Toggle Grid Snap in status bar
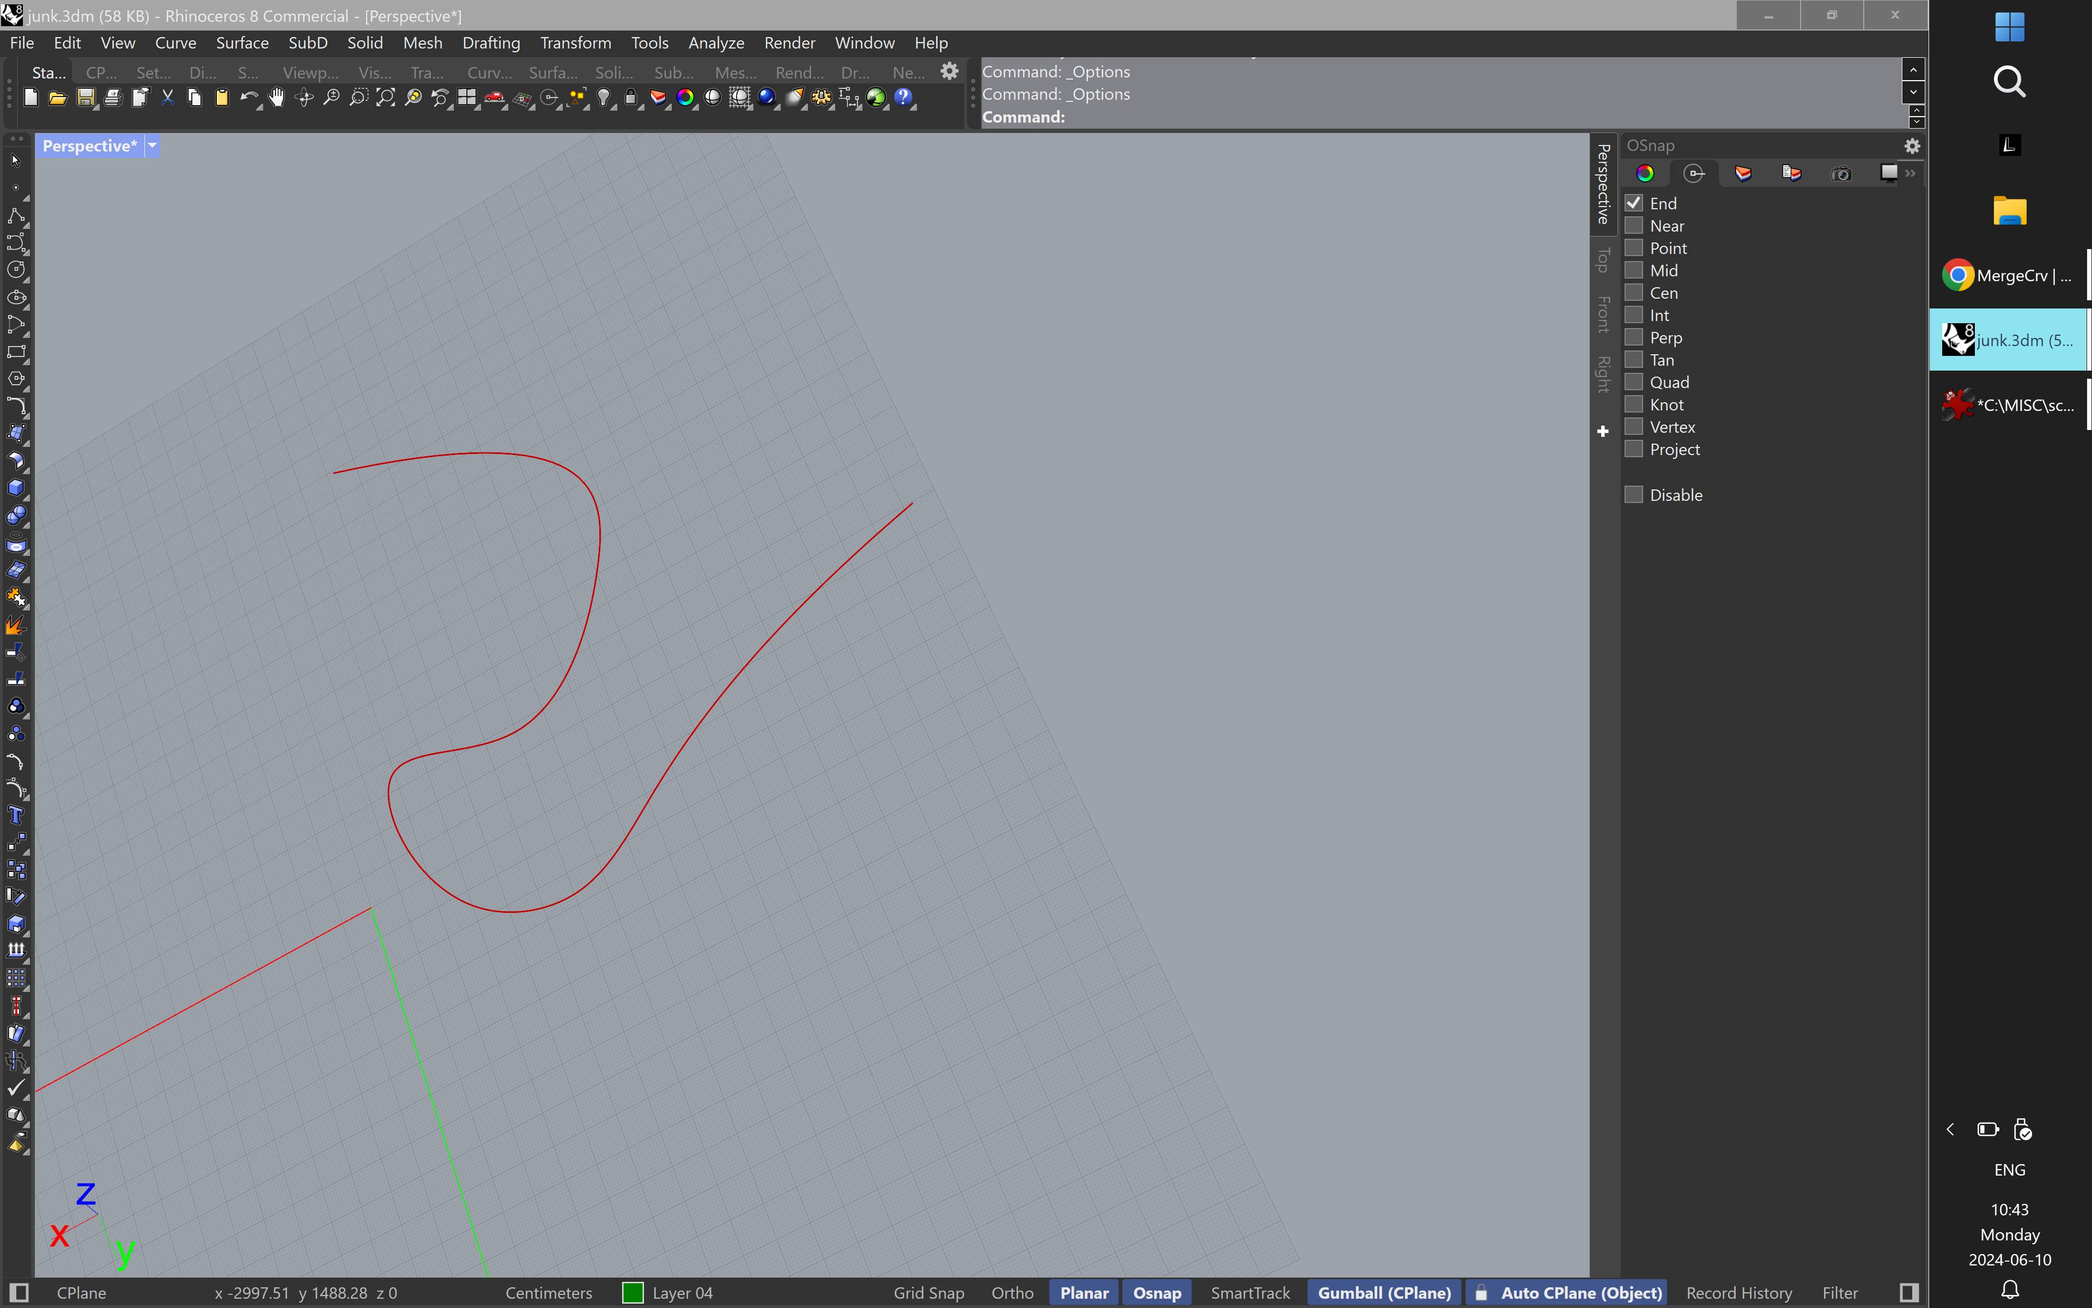 (928, 1292)
